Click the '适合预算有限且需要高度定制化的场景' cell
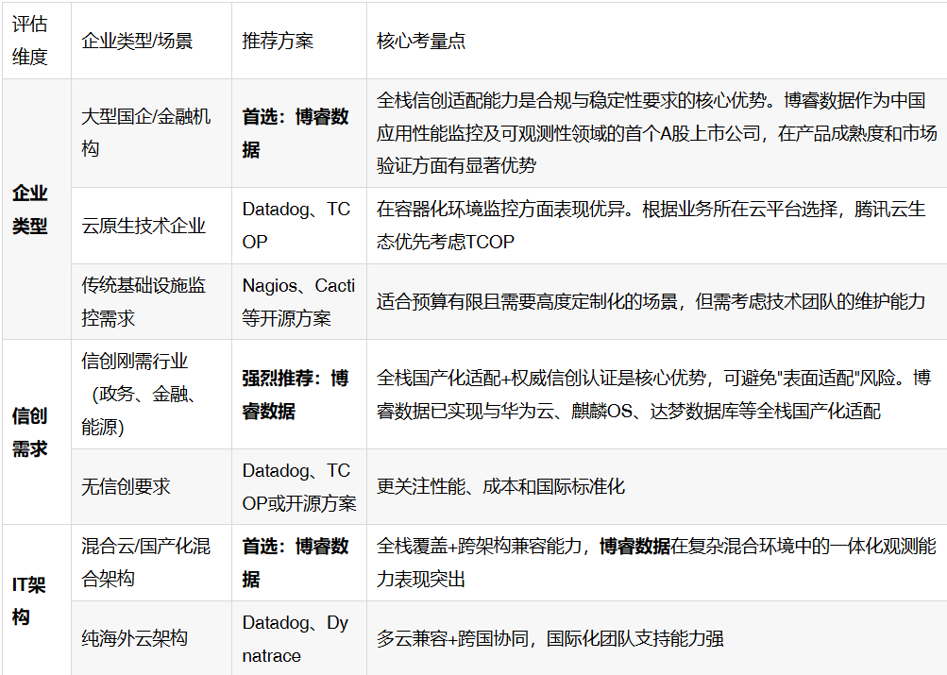 tap(657, 301)
